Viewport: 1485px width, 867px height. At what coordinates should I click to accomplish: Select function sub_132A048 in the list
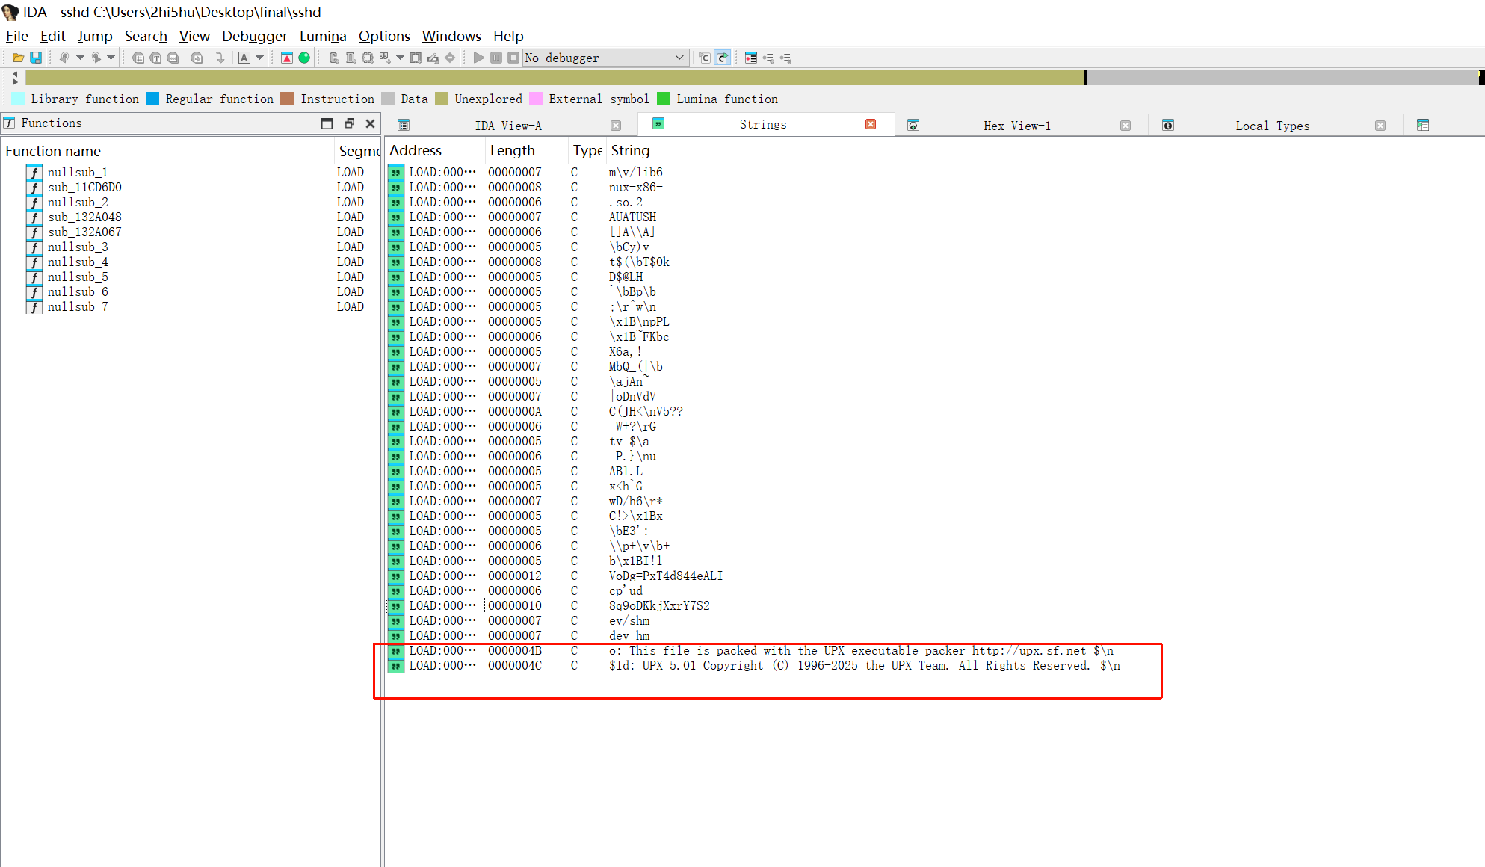point(84,217)
